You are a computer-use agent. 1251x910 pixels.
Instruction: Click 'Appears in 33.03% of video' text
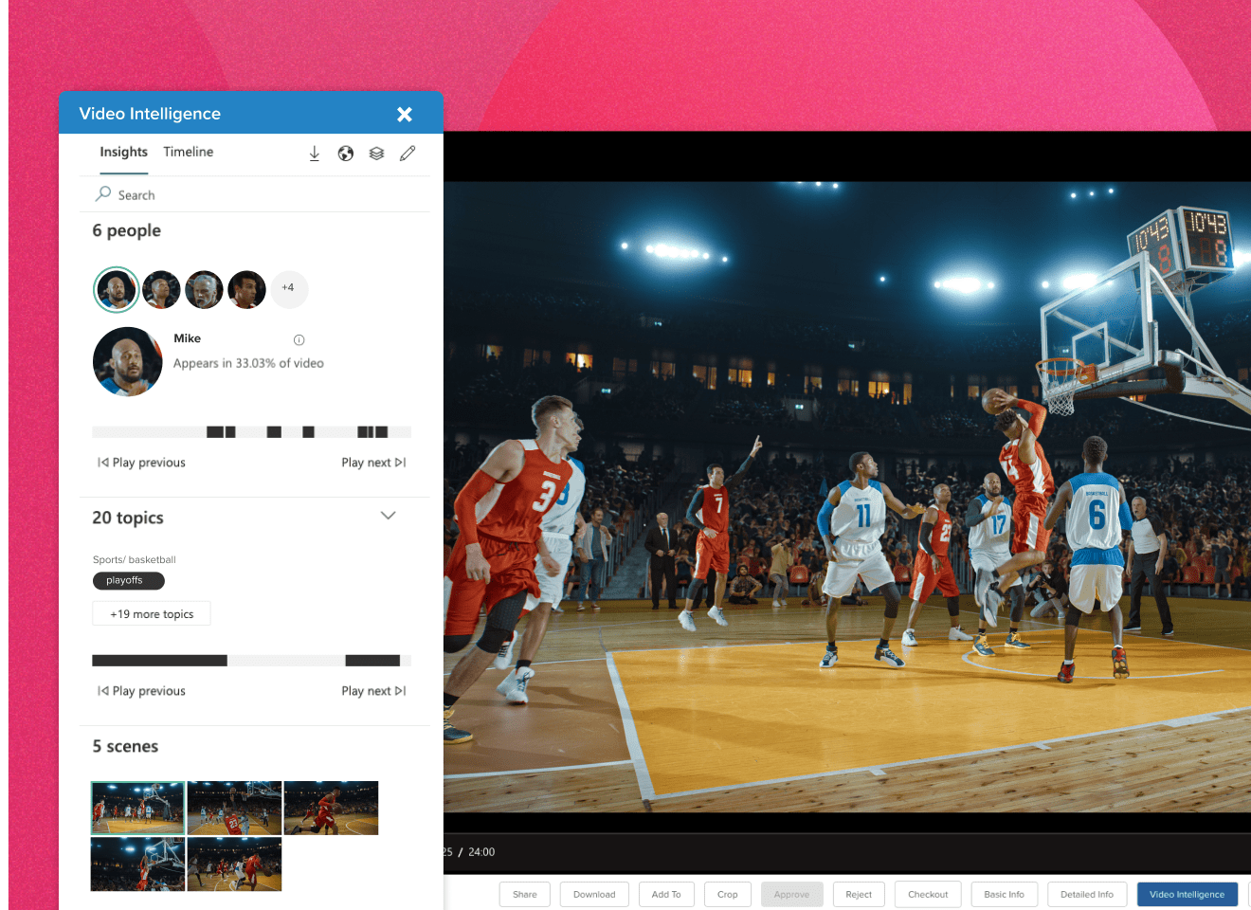point(248,363)
